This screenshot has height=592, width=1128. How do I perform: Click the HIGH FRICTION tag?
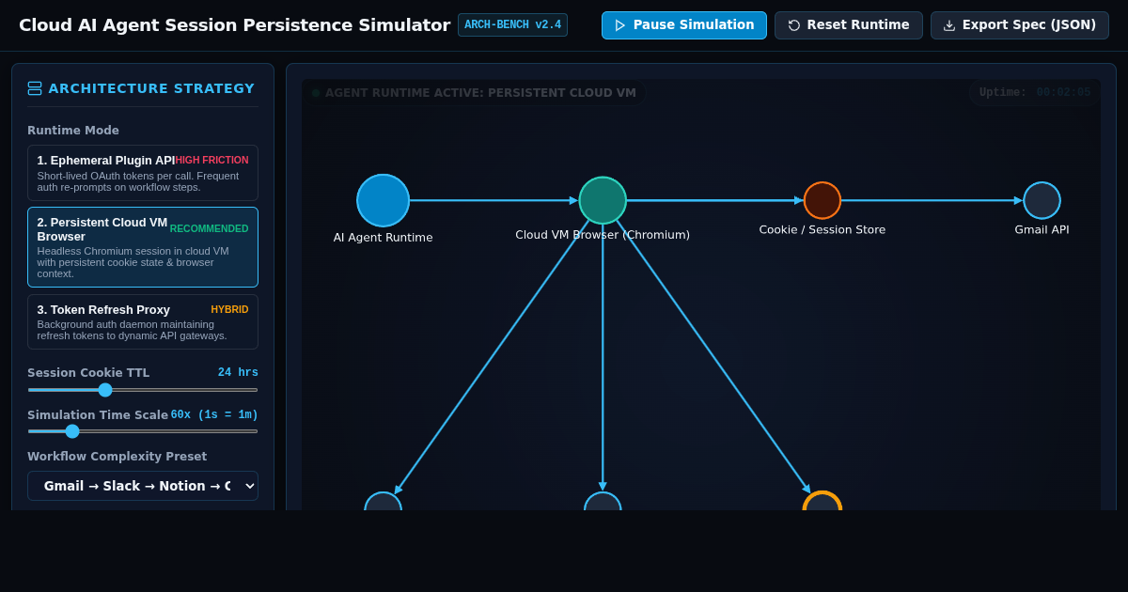pos(211,161)
